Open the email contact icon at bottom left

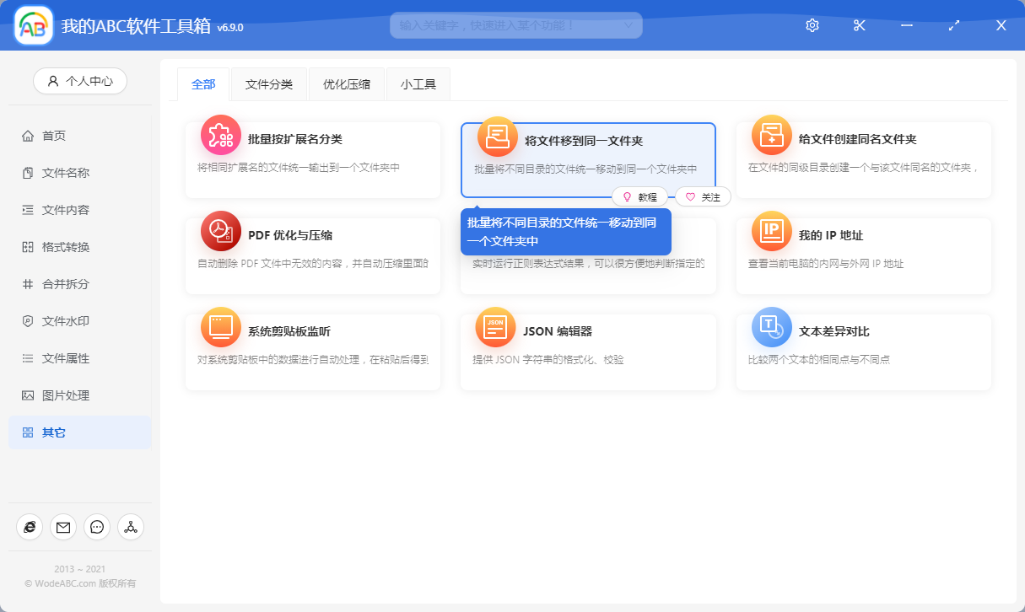(x=63, y=527)
